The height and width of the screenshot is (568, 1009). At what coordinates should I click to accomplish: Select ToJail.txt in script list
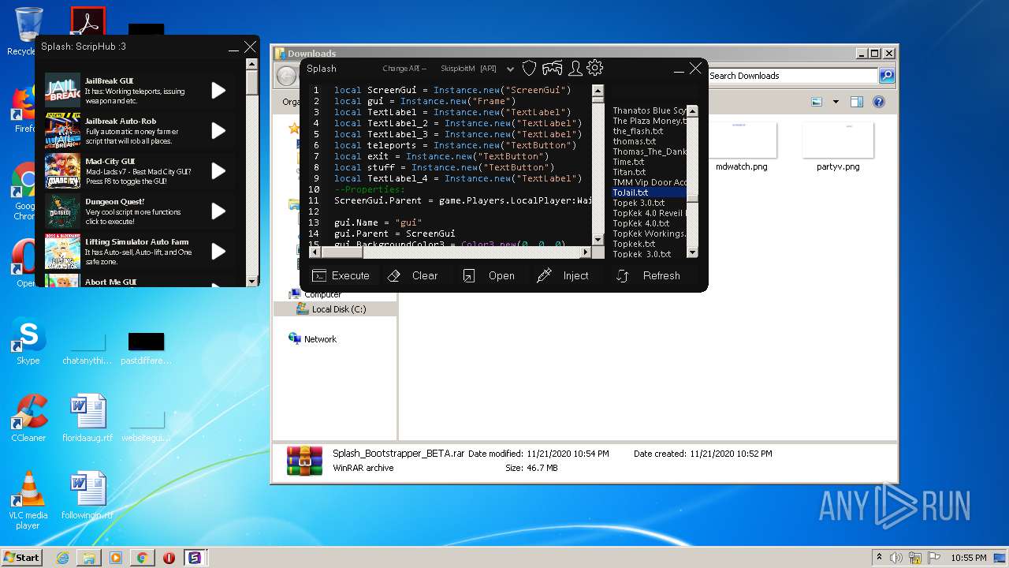coord(649,192)
